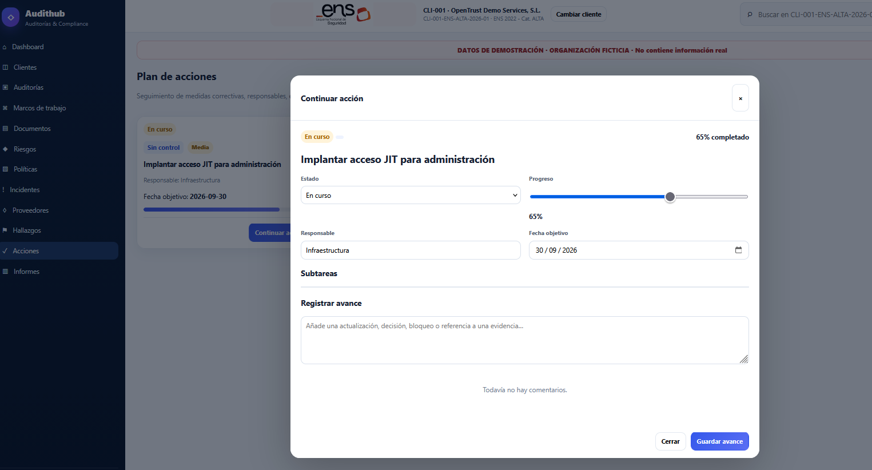The width and height of the screenshot is (872, 470).
Task: Click the Marcos de trabajo sidebar icon
Action: tap(5, 108)
